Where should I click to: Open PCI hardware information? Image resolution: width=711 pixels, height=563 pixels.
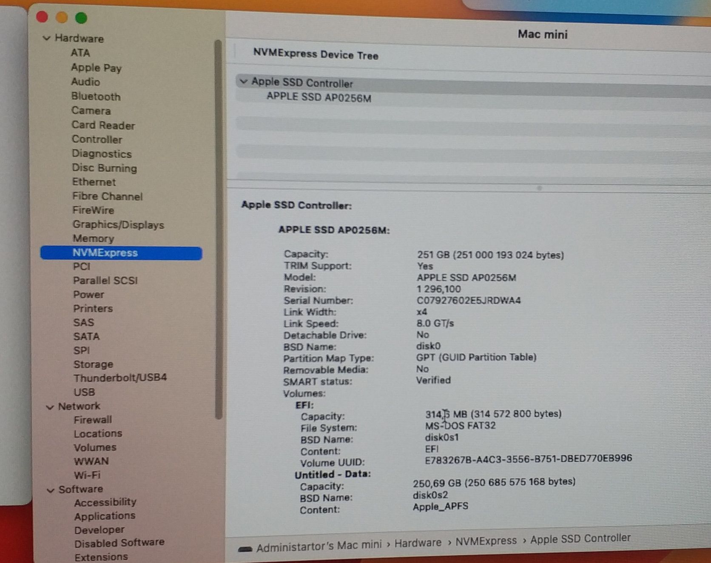82,267
